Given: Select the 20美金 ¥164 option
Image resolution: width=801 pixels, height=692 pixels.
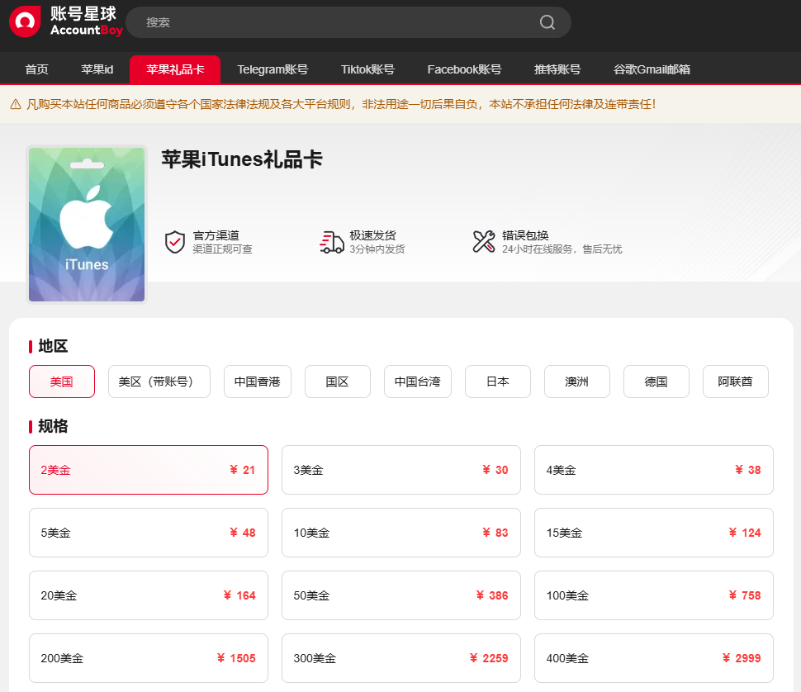Looking at the screenshot, I should click(149, 595).
